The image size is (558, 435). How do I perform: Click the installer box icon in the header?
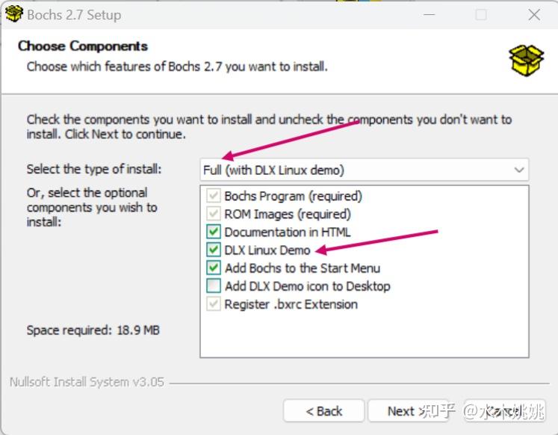[x=526, y=60]
